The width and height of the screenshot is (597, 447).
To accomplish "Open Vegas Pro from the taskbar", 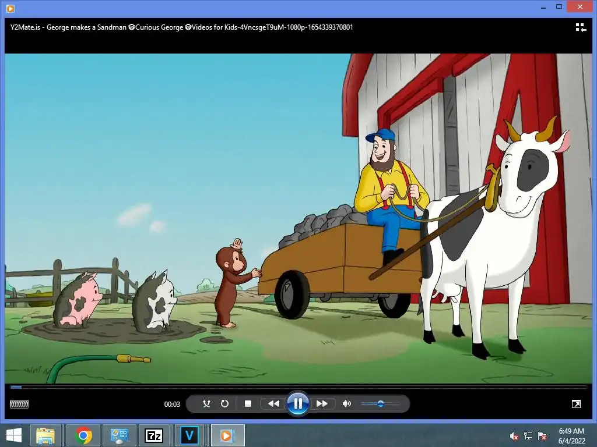I will click(x=189, y=435).
